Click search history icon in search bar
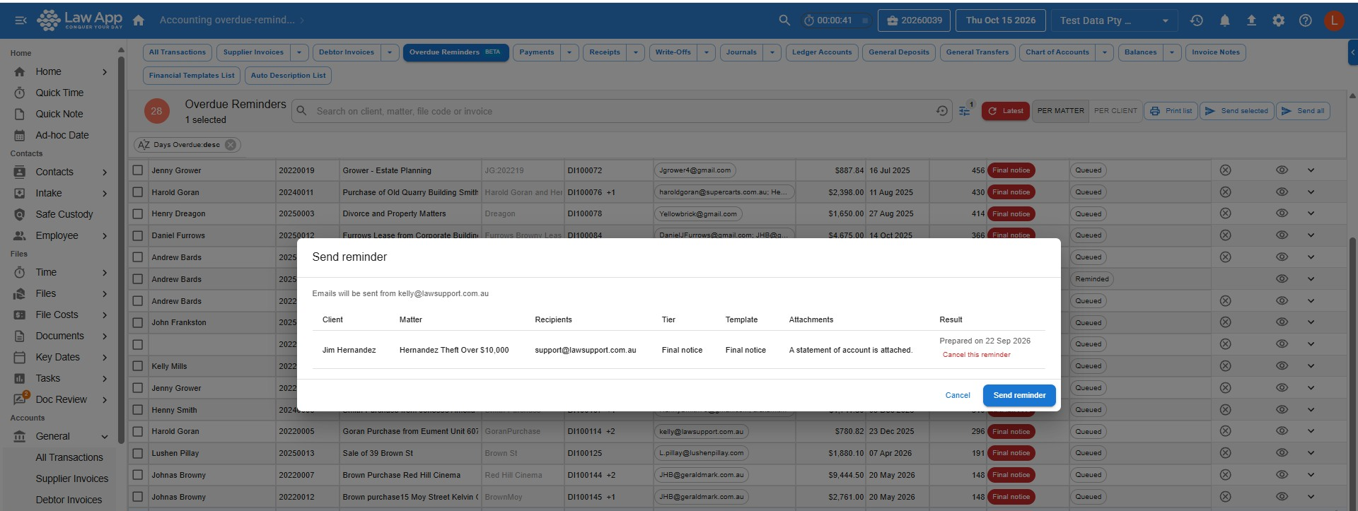This screenshot has width=1358, height=511. click(x=942, y=111)
